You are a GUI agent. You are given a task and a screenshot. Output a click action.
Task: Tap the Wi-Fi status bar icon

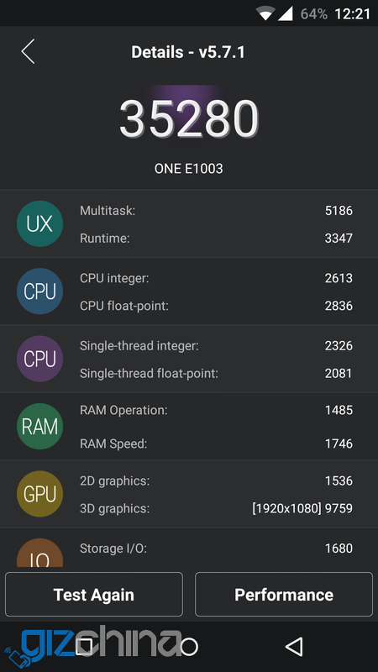click(265, 13)
